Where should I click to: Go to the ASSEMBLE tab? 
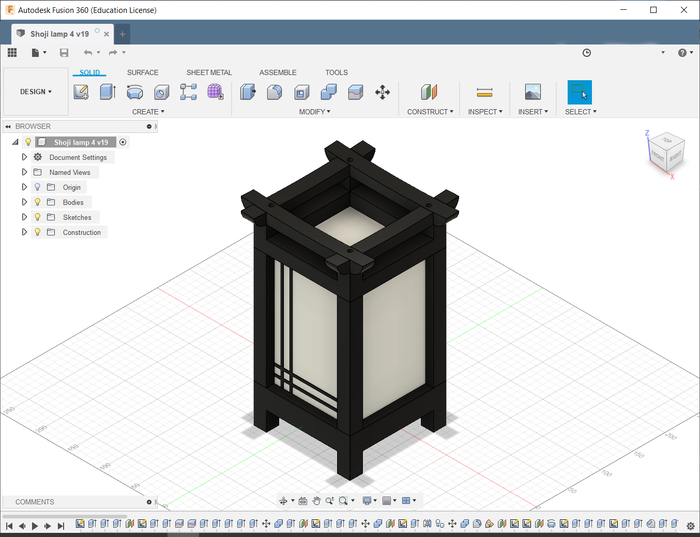[278, 72]
